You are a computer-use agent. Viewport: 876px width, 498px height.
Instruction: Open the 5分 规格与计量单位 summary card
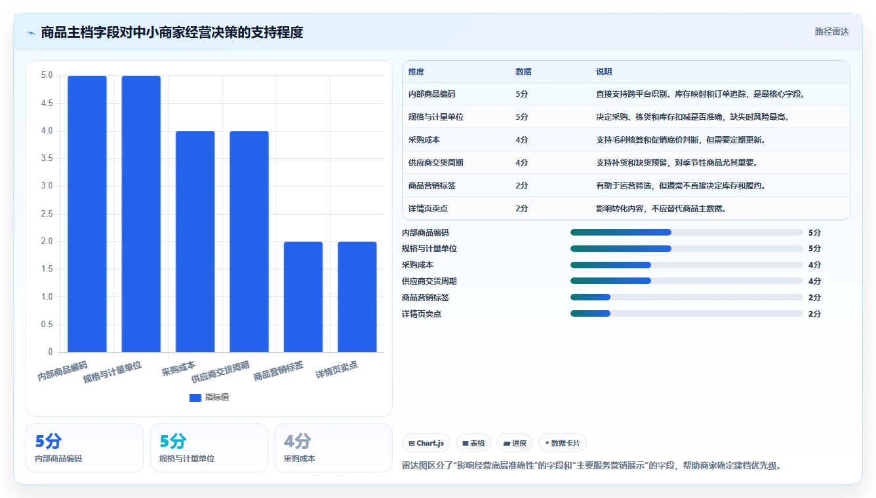(209, 448)
